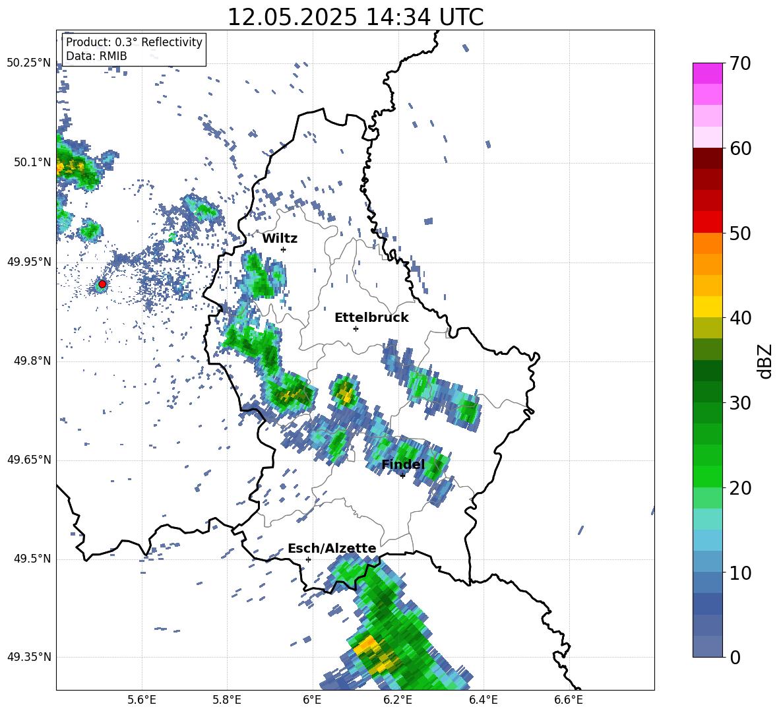Screen dimensions: 781x713
Task: Click the plus marker below Findel label
Action: pos(402,476)
